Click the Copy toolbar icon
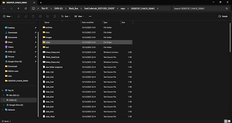The image size is (232, 123). coord(26,16)
